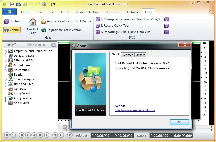This screenshot has width=216, height=142.
Task: Go to the Noise Reduction tab
Action: coord(87,12)
